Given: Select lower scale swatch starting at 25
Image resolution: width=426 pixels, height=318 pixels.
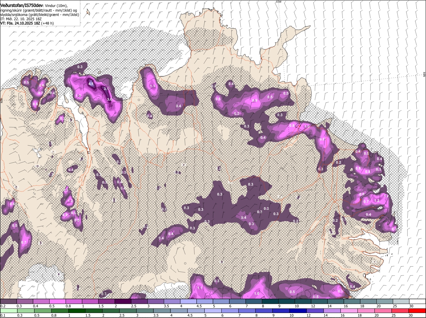Looking at the screenshot, I should 400,311.
